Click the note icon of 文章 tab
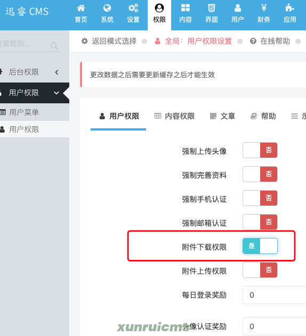Screen dimensions: 306x336 213,116
